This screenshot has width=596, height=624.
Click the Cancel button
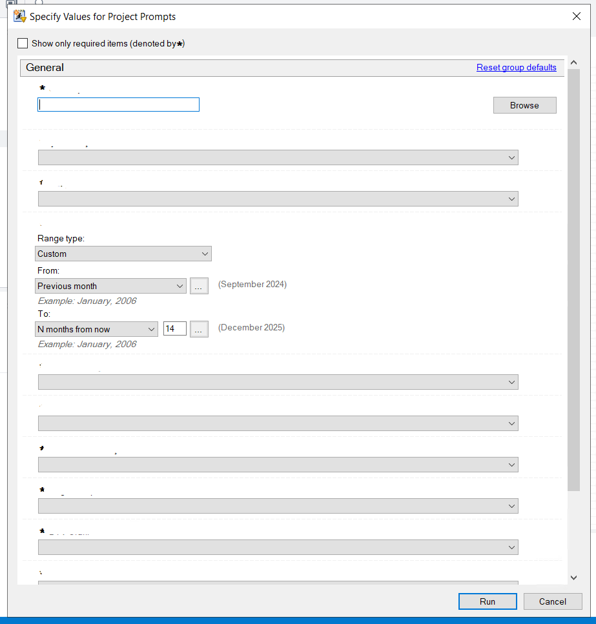click(x=553, y=601)
